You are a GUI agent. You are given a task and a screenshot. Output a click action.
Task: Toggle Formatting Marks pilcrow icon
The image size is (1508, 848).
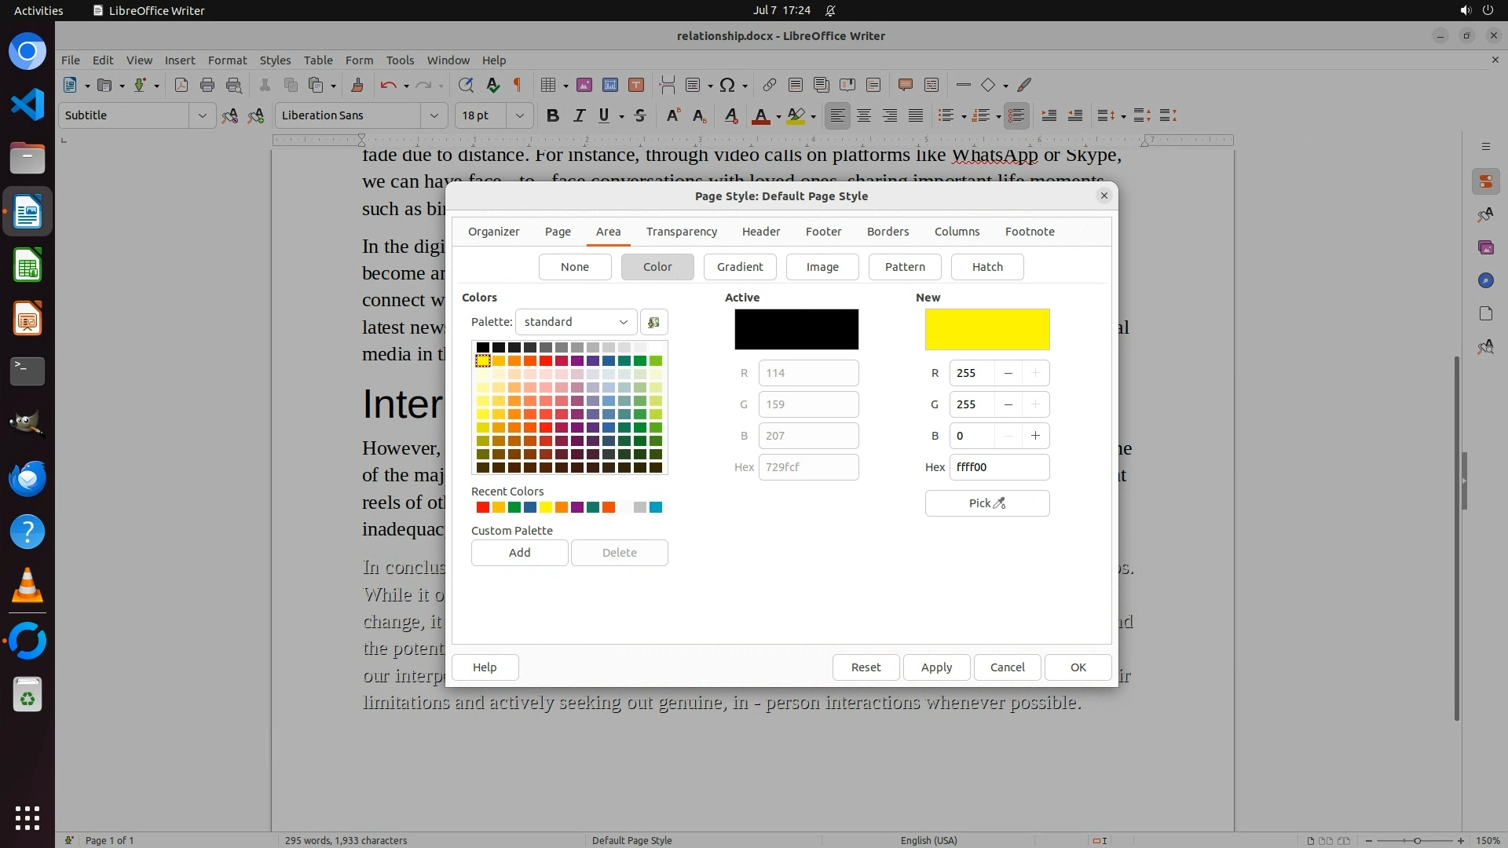coord(518,85)
